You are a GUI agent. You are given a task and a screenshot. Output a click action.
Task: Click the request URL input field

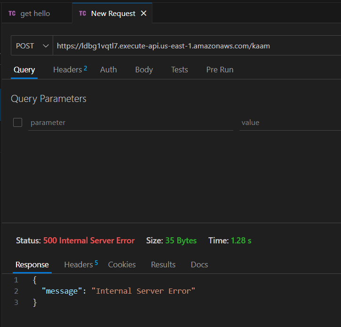[197, 46]
